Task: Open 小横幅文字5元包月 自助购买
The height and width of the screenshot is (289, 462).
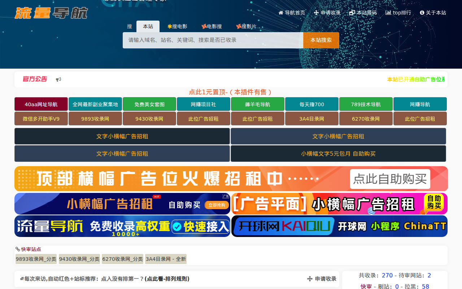Action: tap(338, 154)
